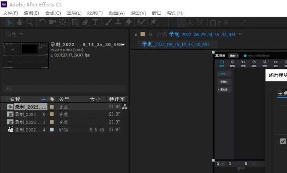Click label color swatch of selected 录制_2022 row

52,107
